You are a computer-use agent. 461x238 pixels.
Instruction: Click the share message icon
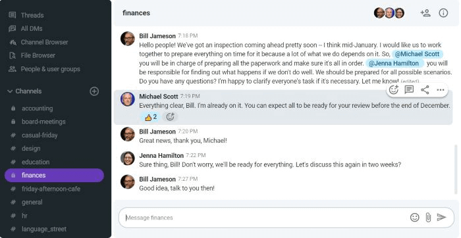coord(425,90)
